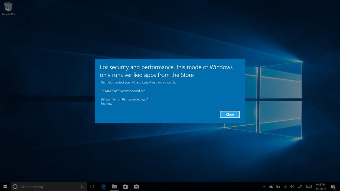Screen dimensions: 340x191
Task: Open the speaker volume control
Action: coord(292,187)
